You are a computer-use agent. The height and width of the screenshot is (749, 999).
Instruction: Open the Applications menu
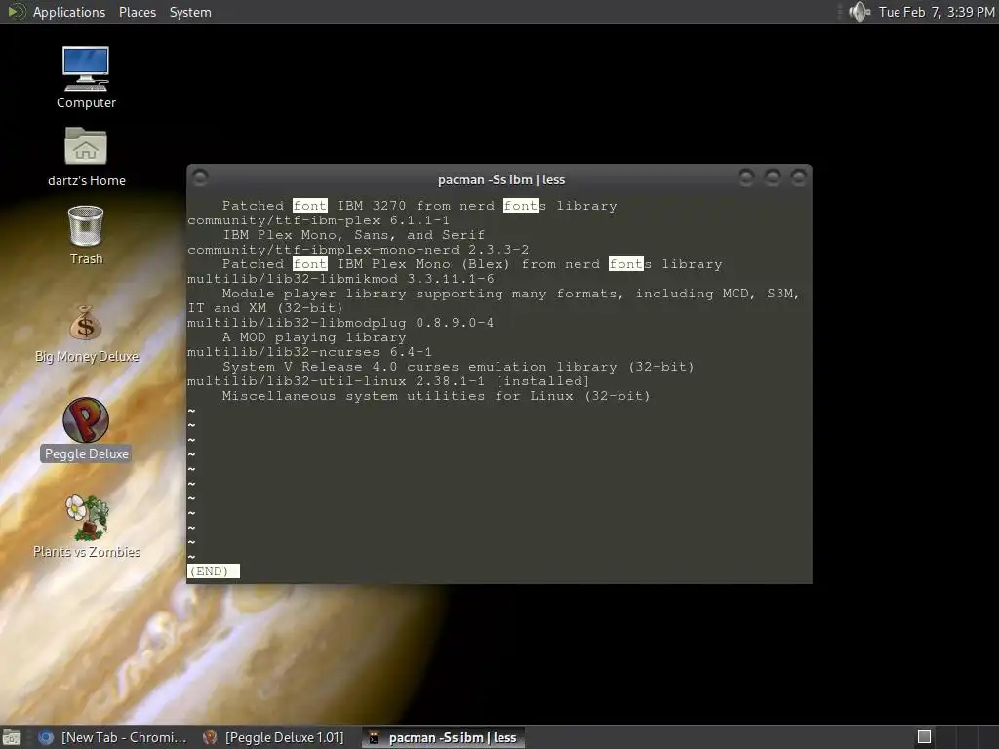point(69,12)
